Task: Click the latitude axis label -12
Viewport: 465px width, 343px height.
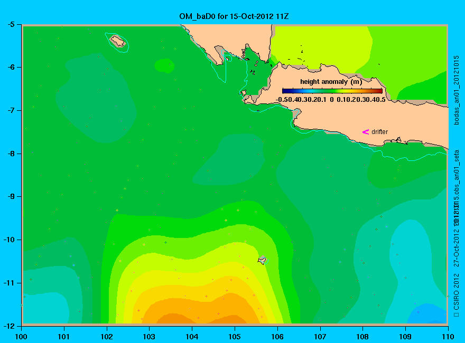Action: (x=9, y=326)
